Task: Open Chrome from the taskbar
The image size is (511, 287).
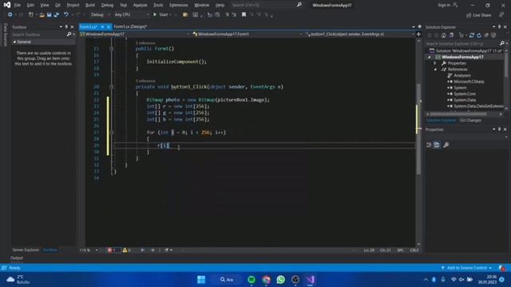Action: click(266, 280)
